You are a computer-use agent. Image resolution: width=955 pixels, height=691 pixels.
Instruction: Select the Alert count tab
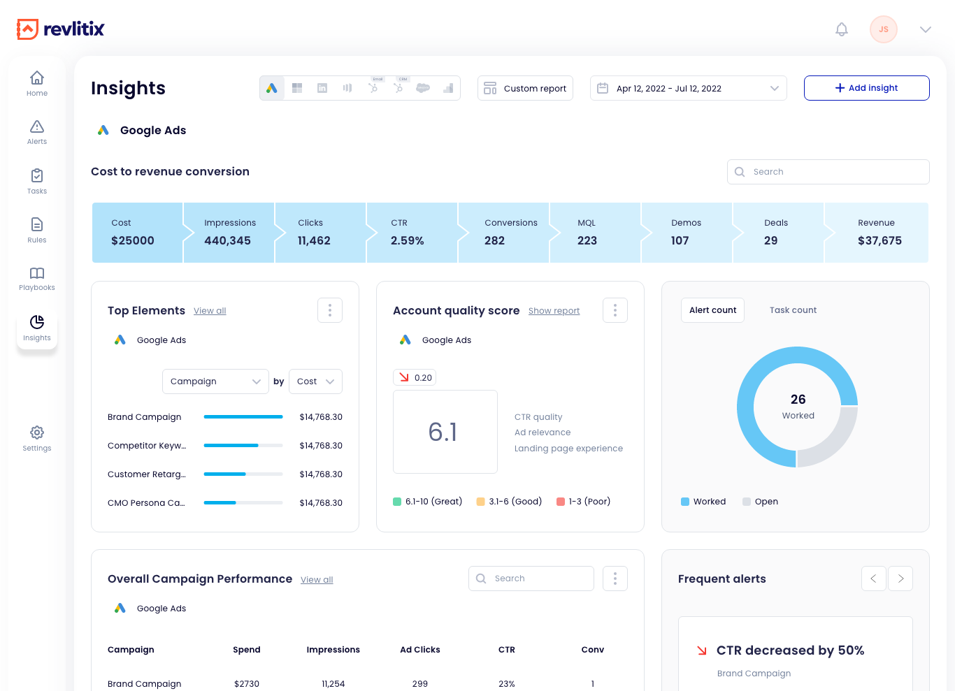coord(712,310)
